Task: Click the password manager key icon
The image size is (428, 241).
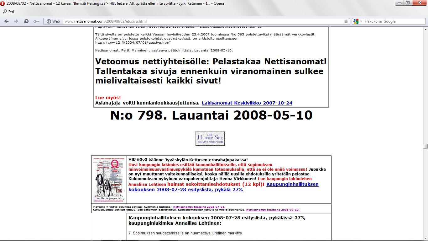Action: [x=36, y=21]
